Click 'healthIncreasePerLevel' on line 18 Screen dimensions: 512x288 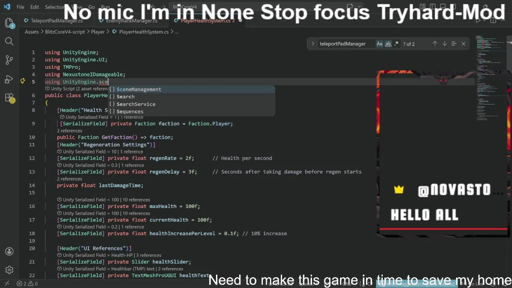click(182, 233)
